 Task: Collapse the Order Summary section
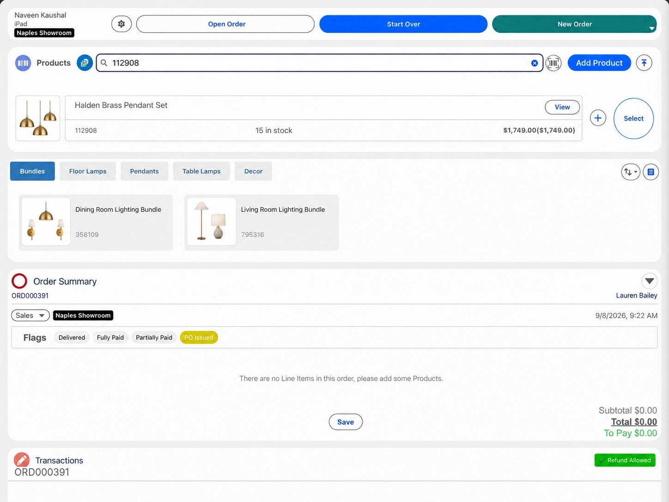pos(650,281)
